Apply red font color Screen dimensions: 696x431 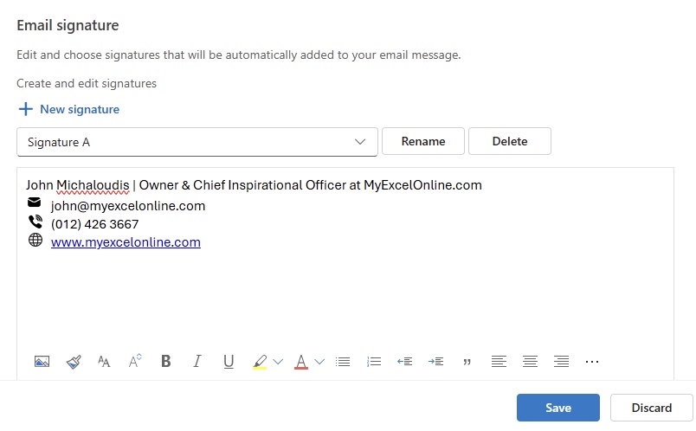301,362
